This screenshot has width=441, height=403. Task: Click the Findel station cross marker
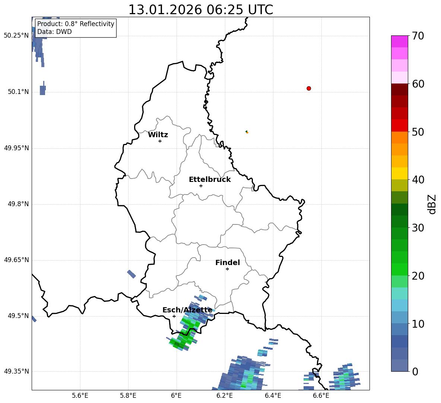pos(227,269)
